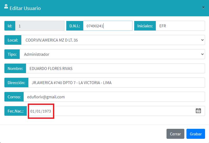Click the Tipo label tag
The width and height of the screenshot is (209, 143).
[x=12, y=54]
